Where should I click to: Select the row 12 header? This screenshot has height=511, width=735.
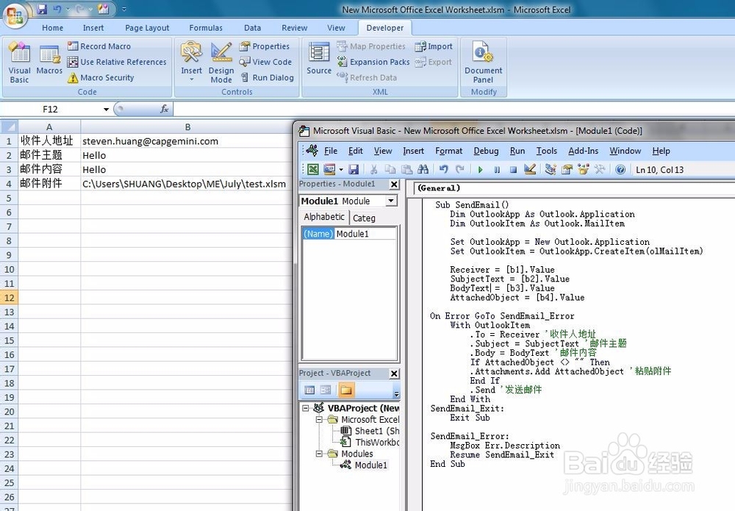9,298
